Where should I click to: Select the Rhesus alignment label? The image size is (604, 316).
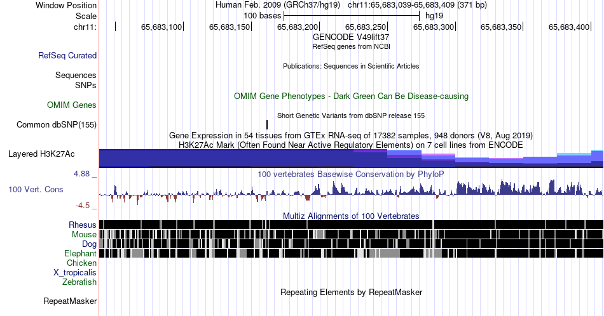(x=83, y=225)
